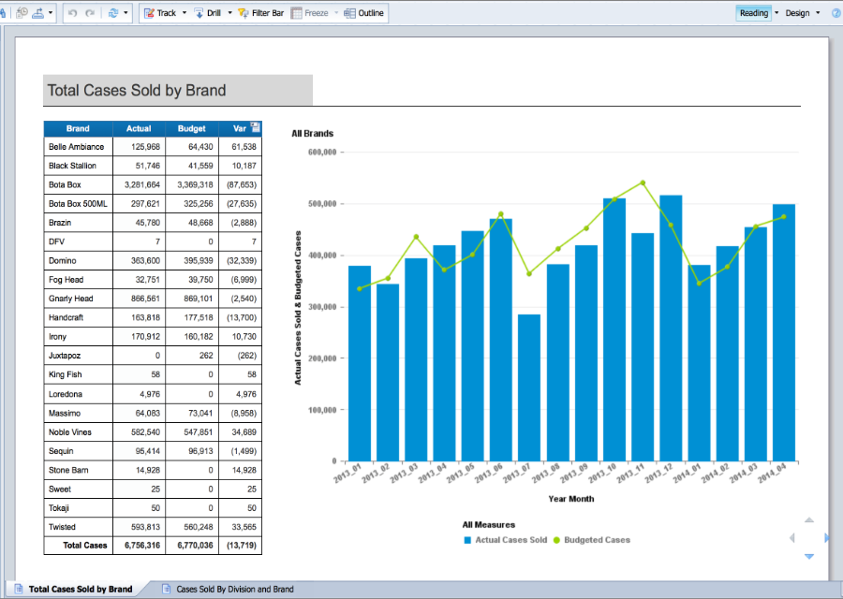This screenshot has width=843, height=599.
Task: Click the Brand column header
Action: point(78,128)
